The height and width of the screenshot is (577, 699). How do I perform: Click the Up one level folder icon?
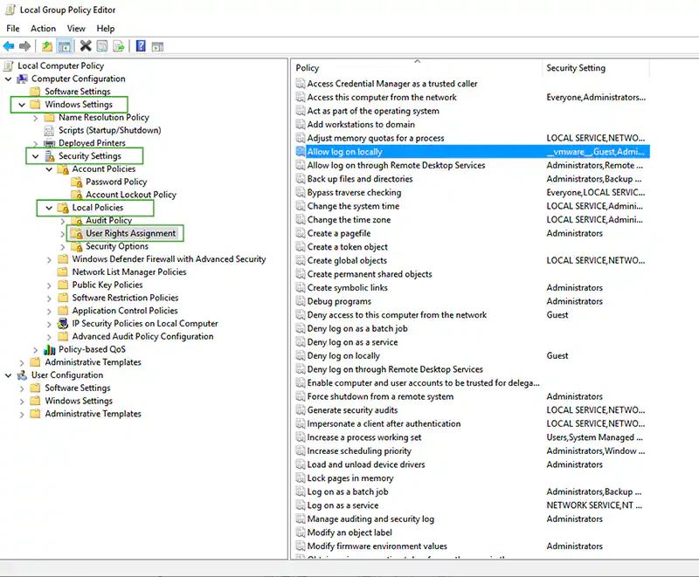click(47, 46)
